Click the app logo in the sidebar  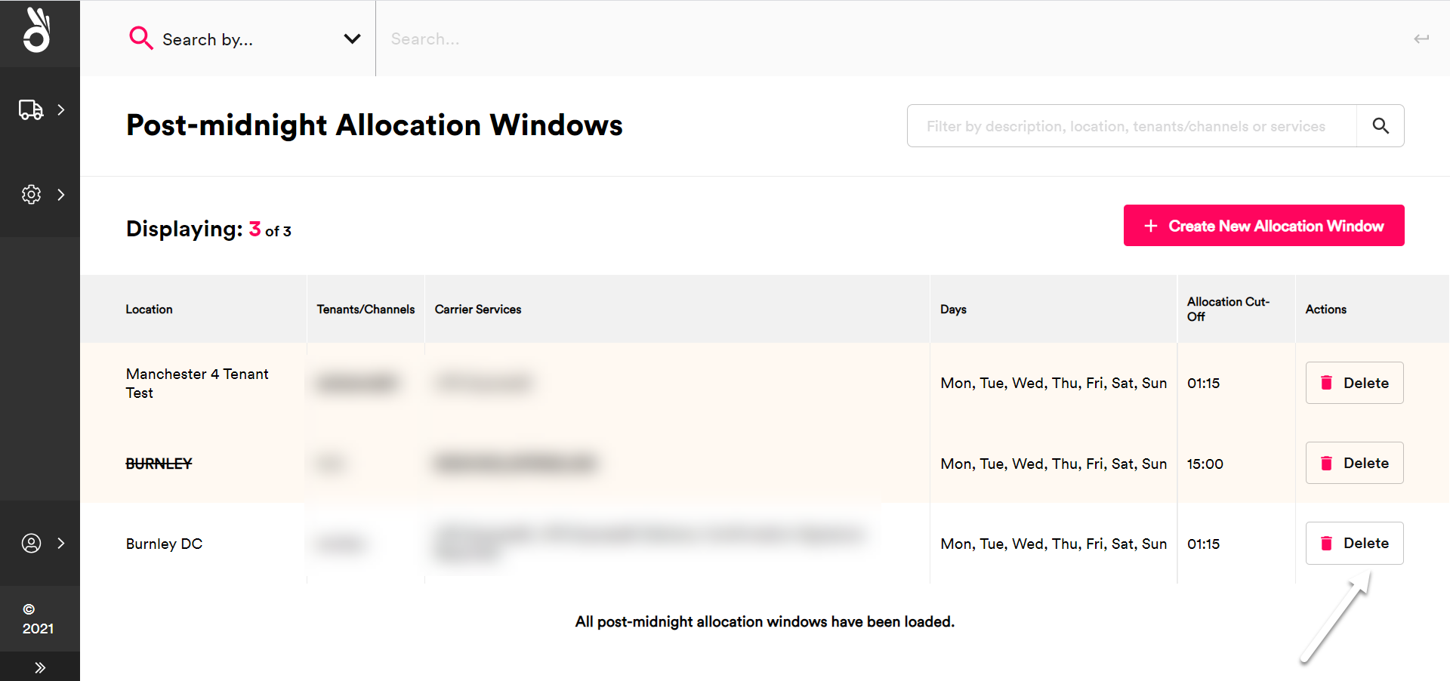pos(37,30)
